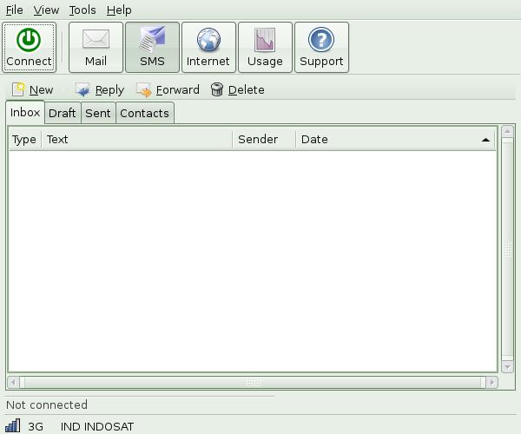
Task: Click the 'Not connected' status text
Action: tap(47, 404)
